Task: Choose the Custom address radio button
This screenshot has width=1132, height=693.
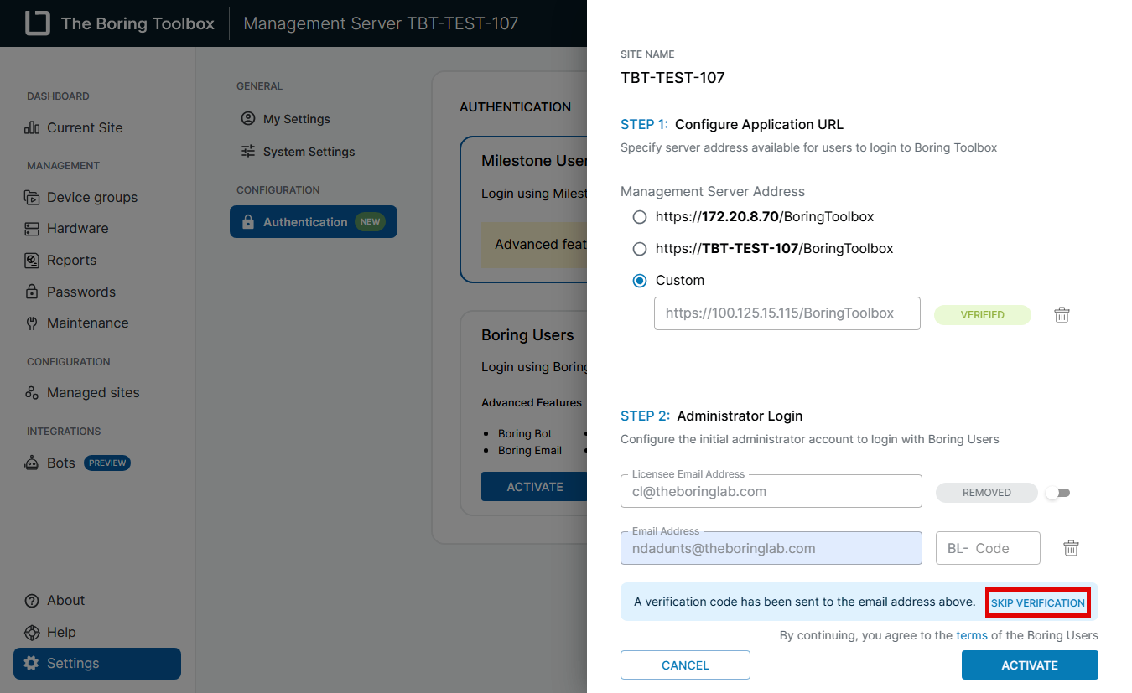Action: coord(640,281)
